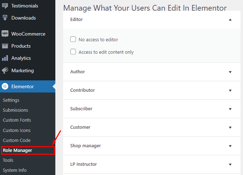Expand the Subscriber role arrow
Image resolution: width=243 pixels, height=175 pixels.
point(230,109)
